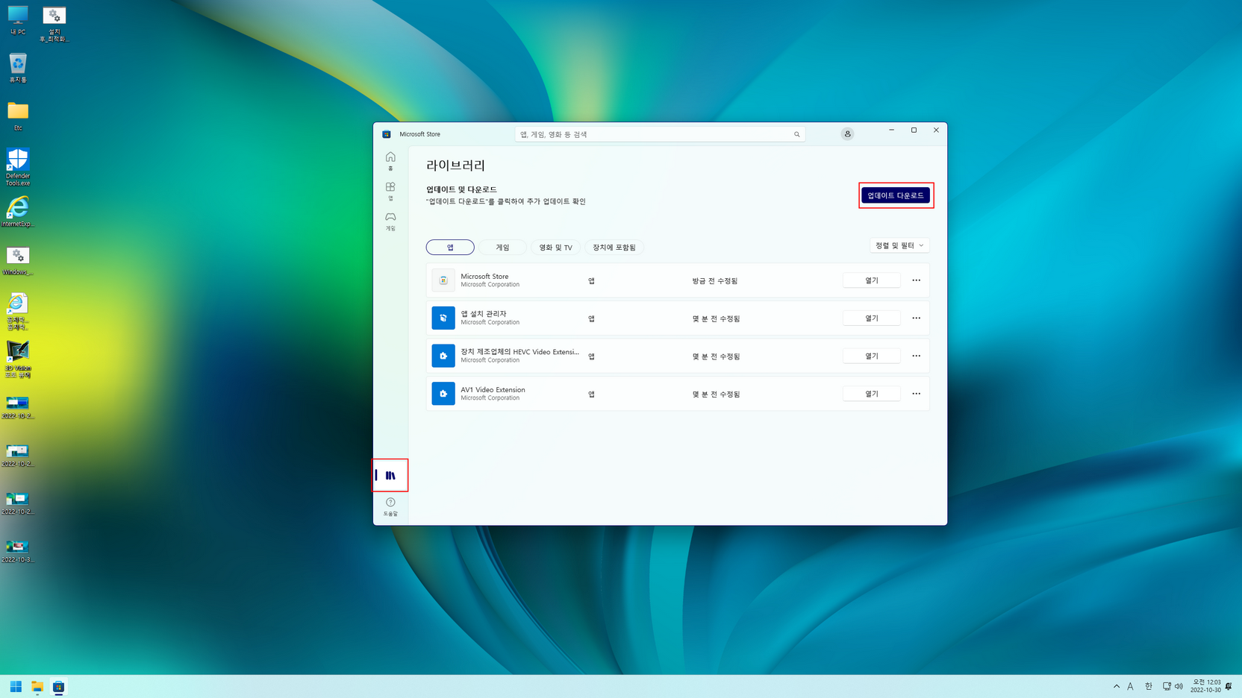Open more options for Microsoft Store row

[916, 280]
